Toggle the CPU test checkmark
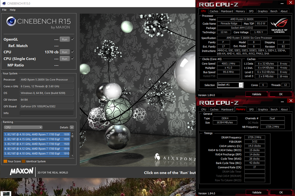The height and width of the screenshot is (196, 295). coord(73,52)
